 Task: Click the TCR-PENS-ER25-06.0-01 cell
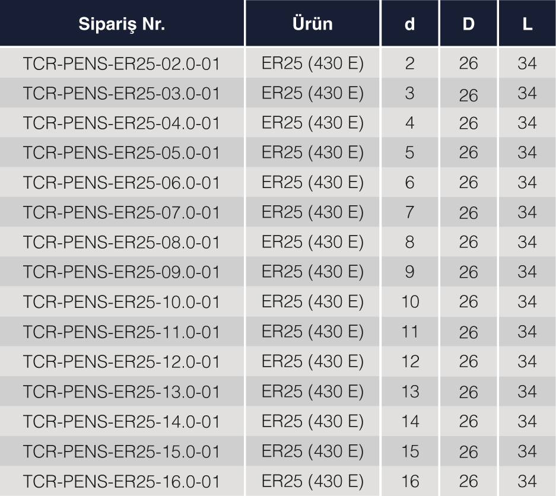pyautogui.click(x=122, y=183)
